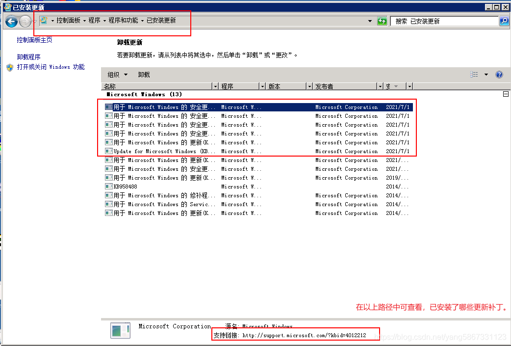Click 已安装更新 in the breadcrumb path
The width and height of the screenshot is (511, 346).
coord(161,21)
